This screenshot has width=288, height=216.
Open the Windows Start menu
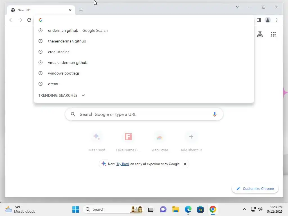tap(75, 209)
